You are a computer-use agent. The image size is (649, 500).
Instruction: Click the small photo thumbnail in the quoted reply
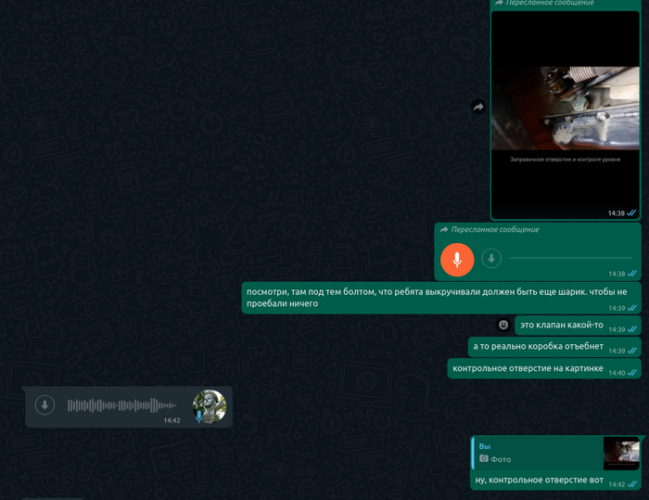(621, 454)
